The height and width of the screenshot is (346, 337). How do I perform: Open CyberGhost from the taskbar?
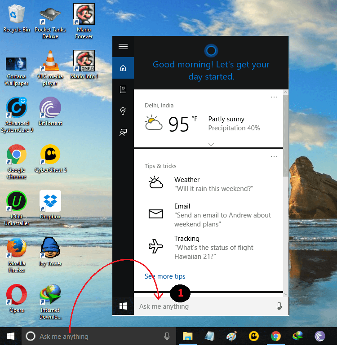pyautogui.click(x=254, y=336)
